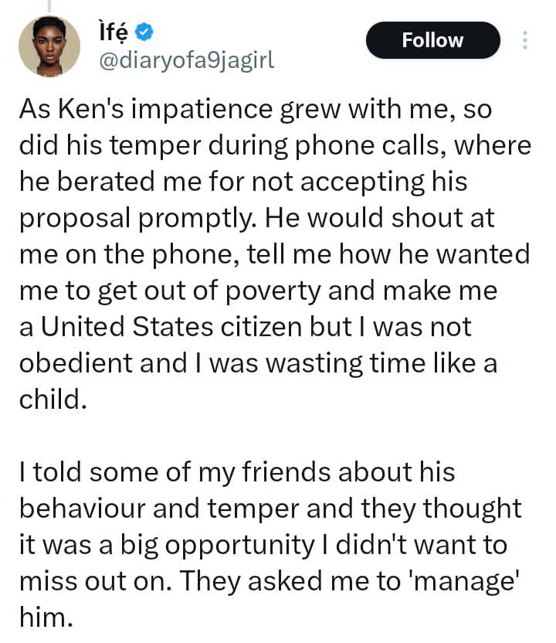Open Ìfé's profile picture
Viewport: 556px width, 643px height.
coord(49,45)
